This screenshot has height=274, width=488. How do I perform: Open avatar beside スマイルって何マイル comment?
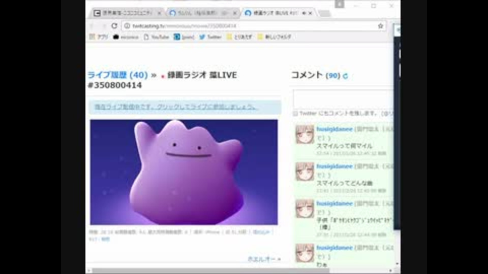tap(304, 134)
